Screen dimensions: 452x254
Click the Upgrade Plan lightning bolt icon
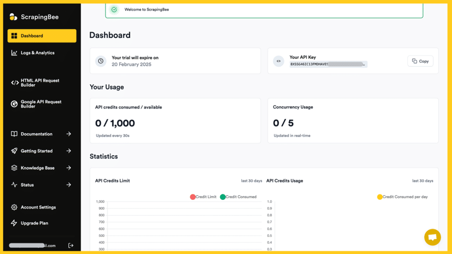[x=14, y=223]
